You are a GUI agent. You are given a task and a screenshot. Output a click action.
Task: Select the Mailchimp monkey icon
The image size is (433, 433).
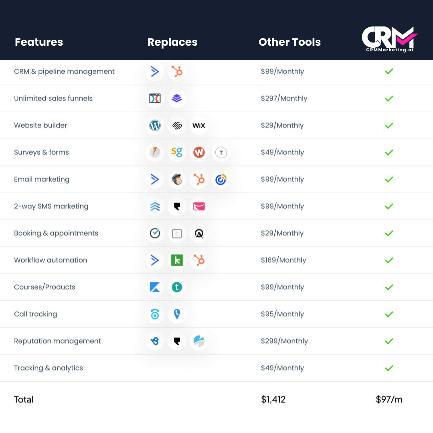[x=177, y=180]
